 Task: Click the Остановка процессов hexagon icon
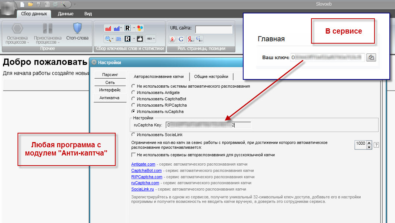pyautogui.click(x=18, y=28)
